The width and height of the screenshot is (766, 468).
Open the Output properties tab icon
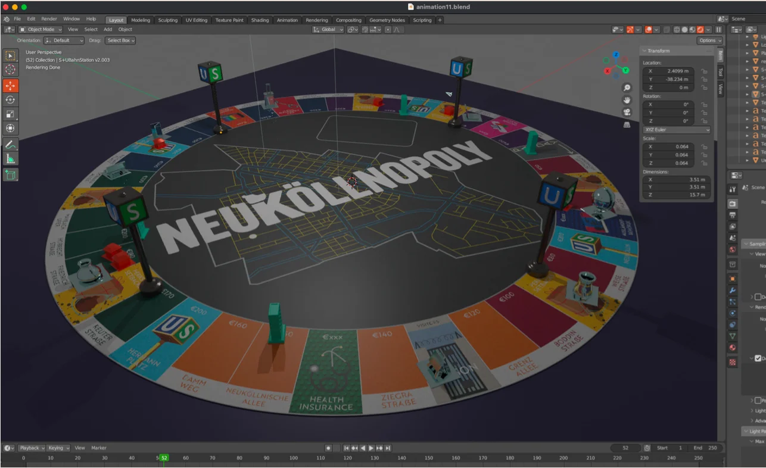click(x=733, y=215)
